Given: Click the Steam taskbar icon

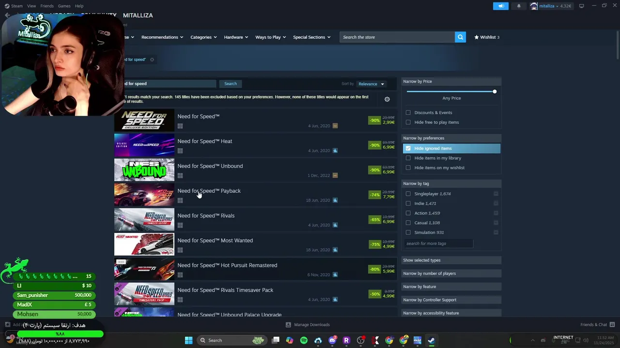Looking at the screenshot, I should [431, 340].
